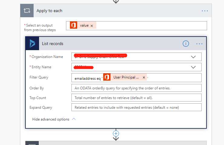Image resolution: width=224 pixels, height=145 pixels.
Task: Click the Apply to each loop icon
Action: pos(27,11)
